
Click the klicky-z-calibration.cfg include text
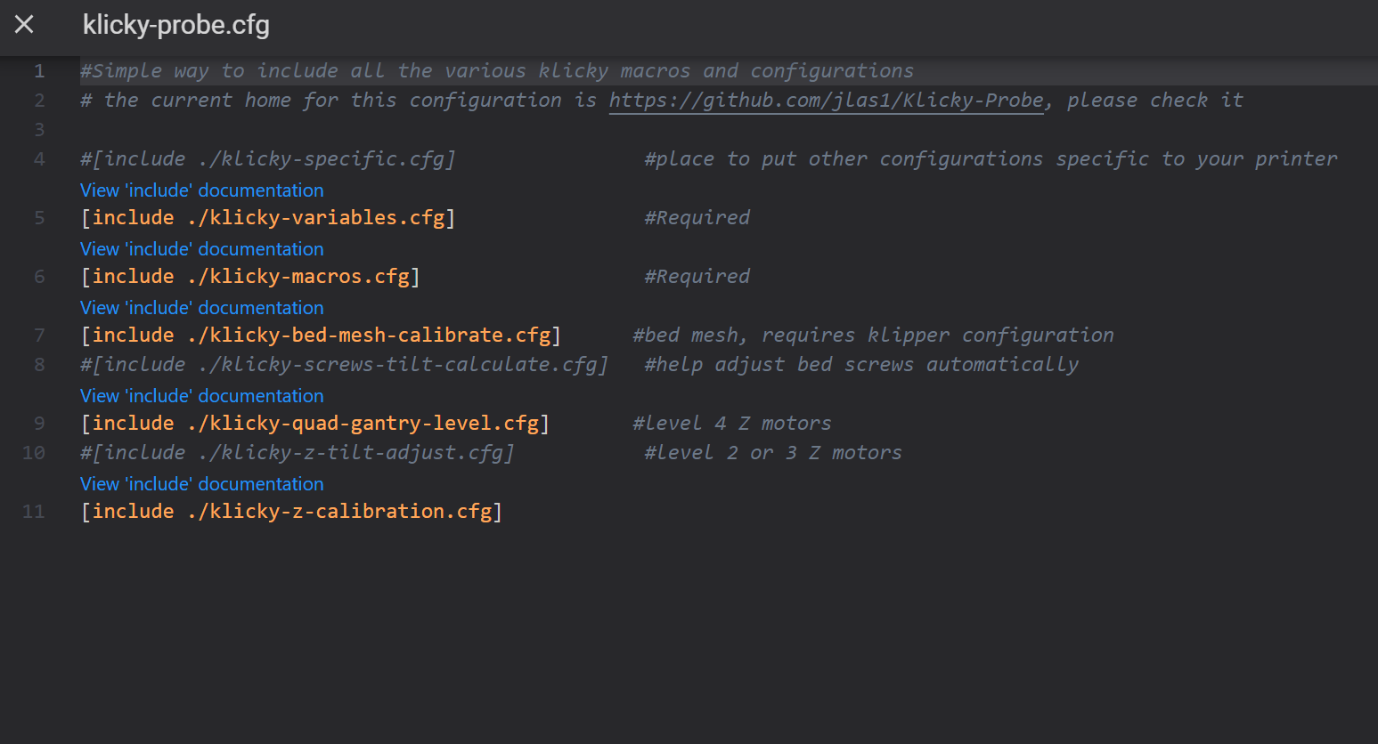click(291, 511)
